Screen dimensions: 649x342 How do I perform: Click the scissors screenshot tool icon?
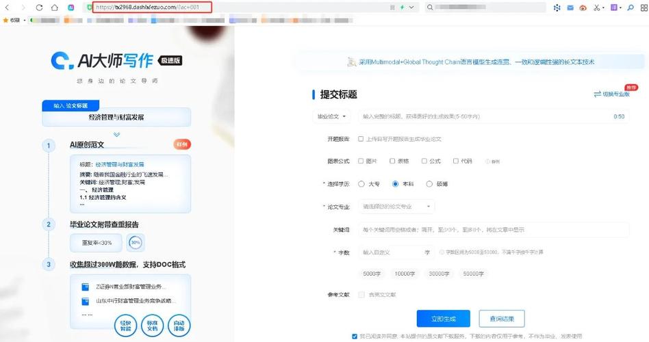[596, 8]
